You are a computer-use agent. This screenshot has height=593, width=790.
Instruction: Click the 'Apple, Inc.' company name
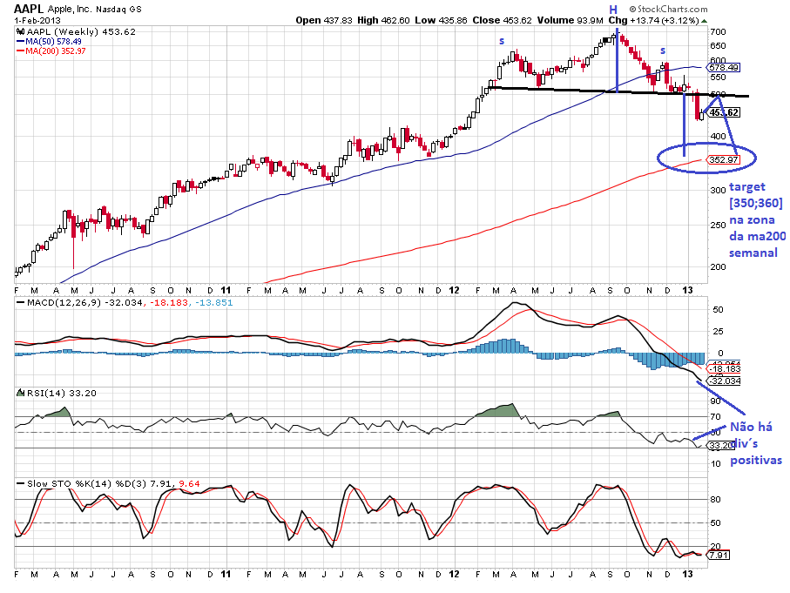(x=70, y=9)
